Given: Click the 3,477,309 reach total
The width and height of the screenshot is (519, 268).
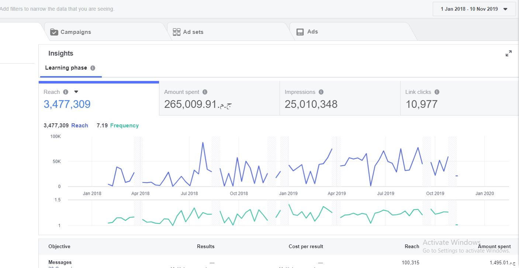Looking at the screenshot, I should tap(67, 104).
